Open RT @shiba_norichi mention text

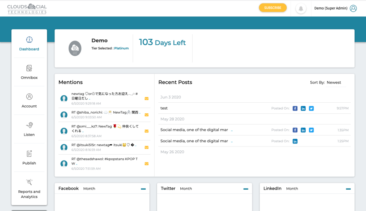click(x=106, y=113)
